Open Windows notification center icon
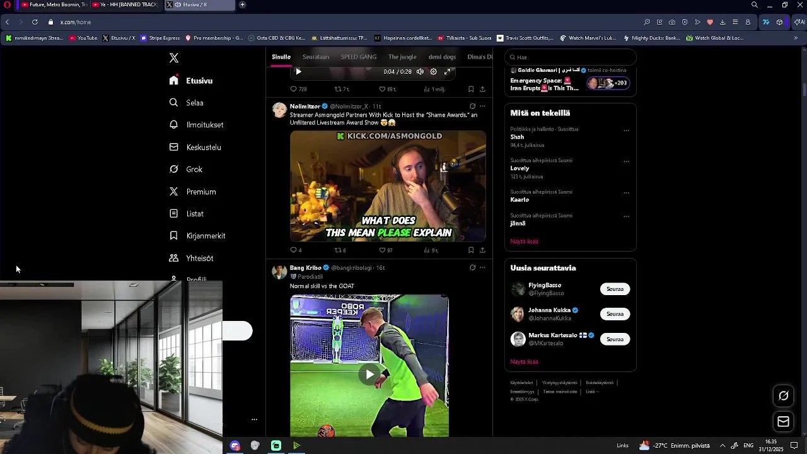This screenshot has height=454, width=807. [794, 446]
